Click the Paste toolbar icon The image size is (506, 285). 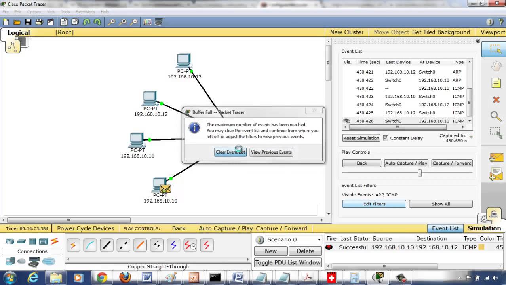coord(75,22)
